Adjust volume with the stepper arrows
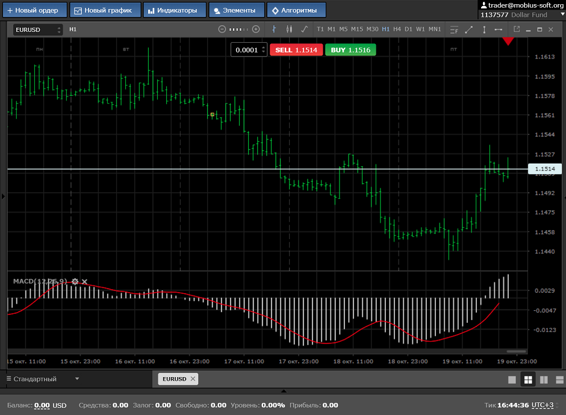This screenshot has width=566, height=415. pos(264,50)
